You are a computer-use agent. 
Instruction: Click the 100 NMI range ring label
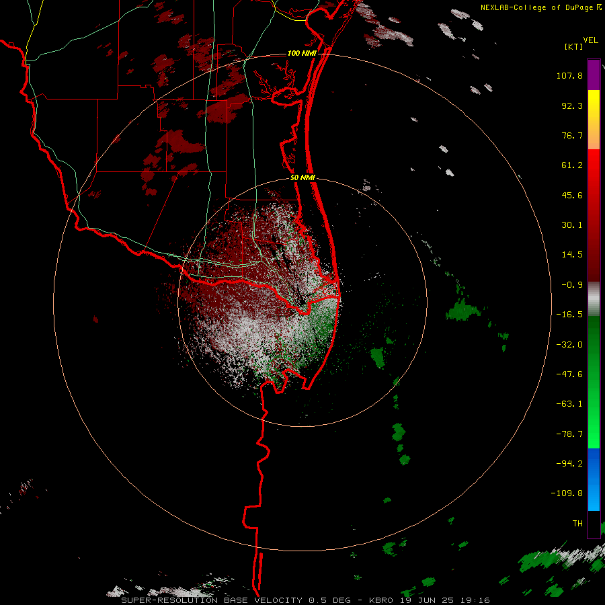click(x=302, y=53)
